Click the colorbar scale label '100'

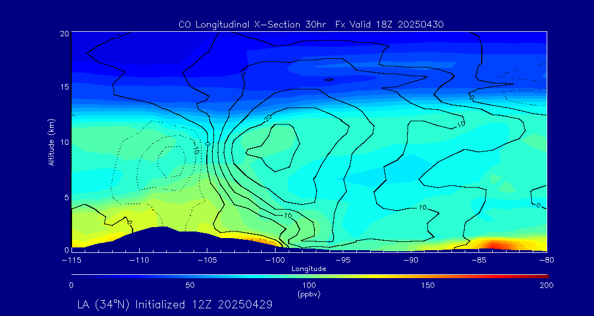click(x=309, y=285)
